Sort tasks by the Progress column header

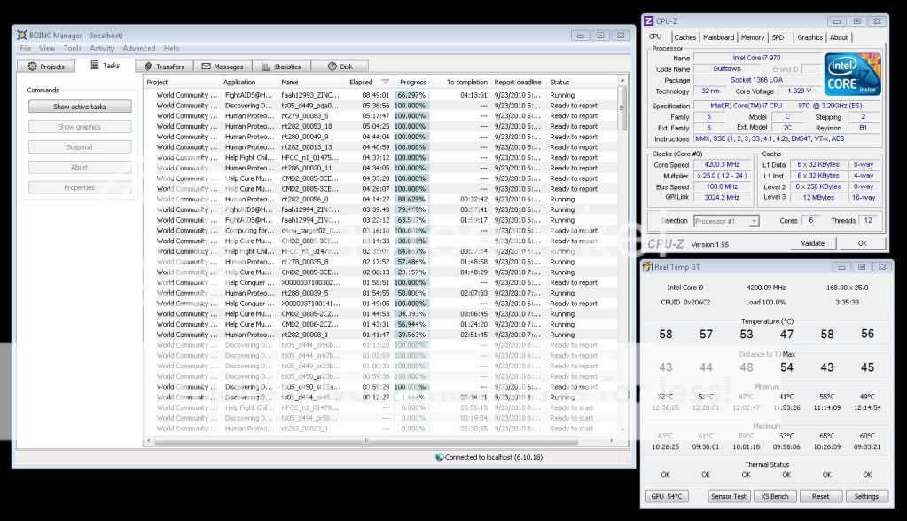[413, 83]
